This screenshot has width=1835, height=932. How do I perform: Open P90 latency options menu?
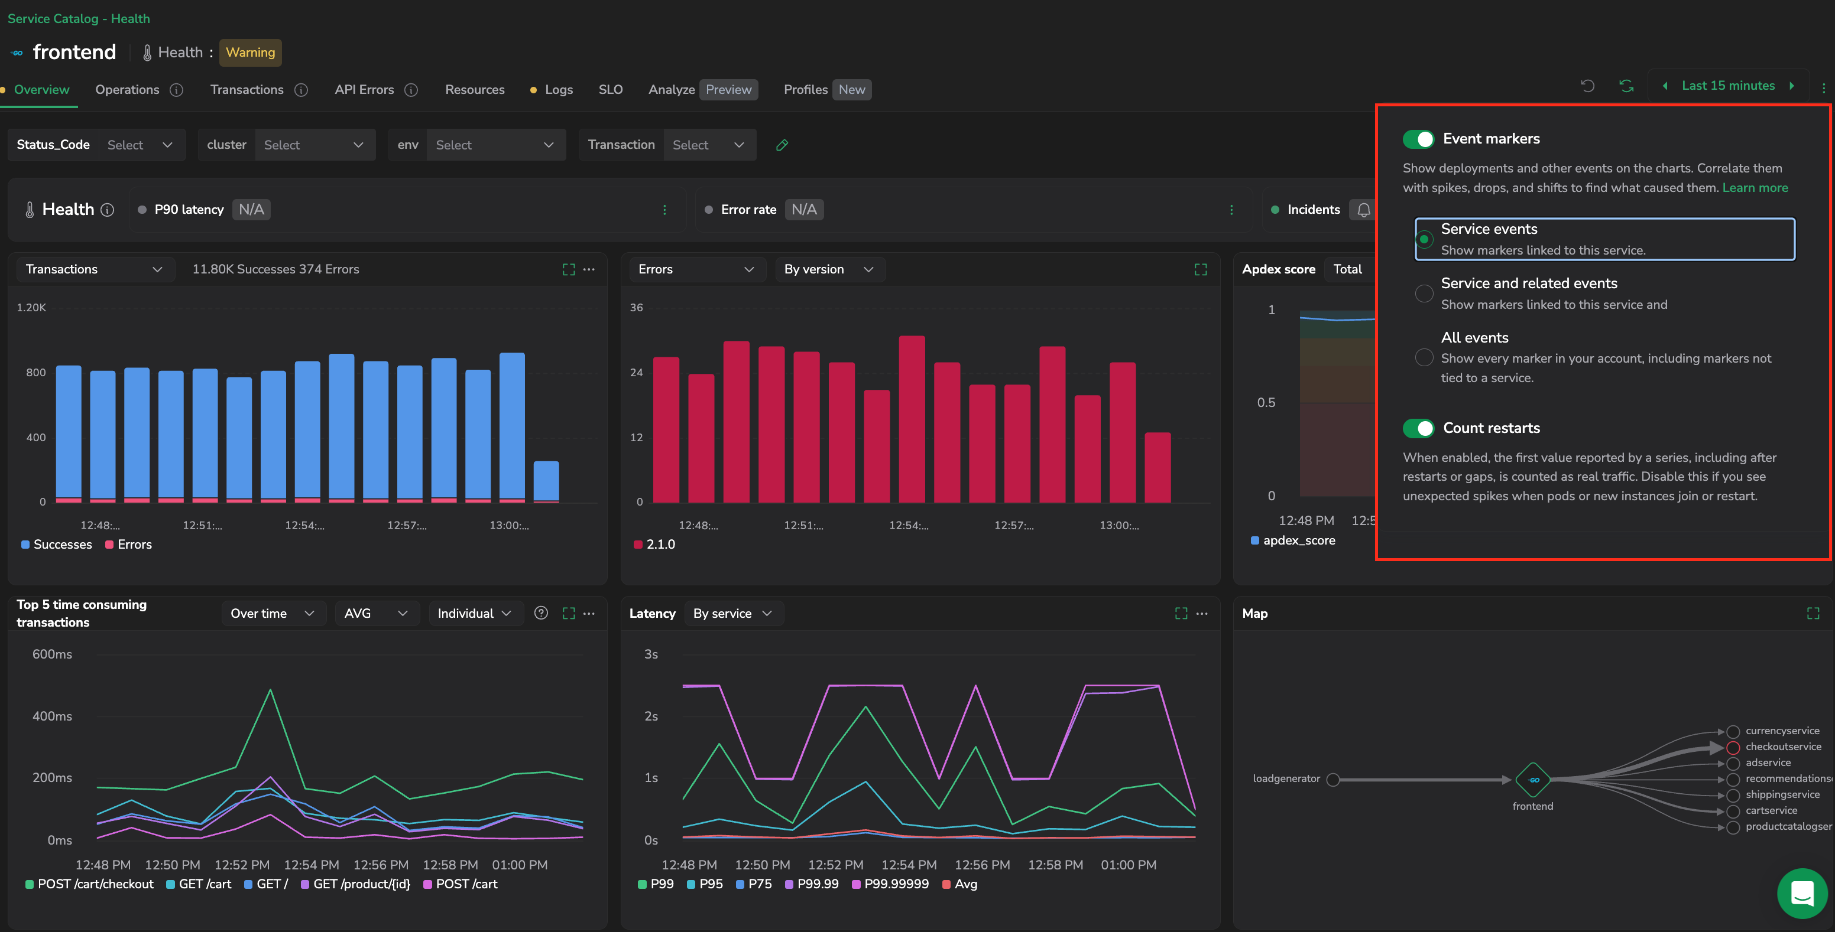(x=664, y=210)
